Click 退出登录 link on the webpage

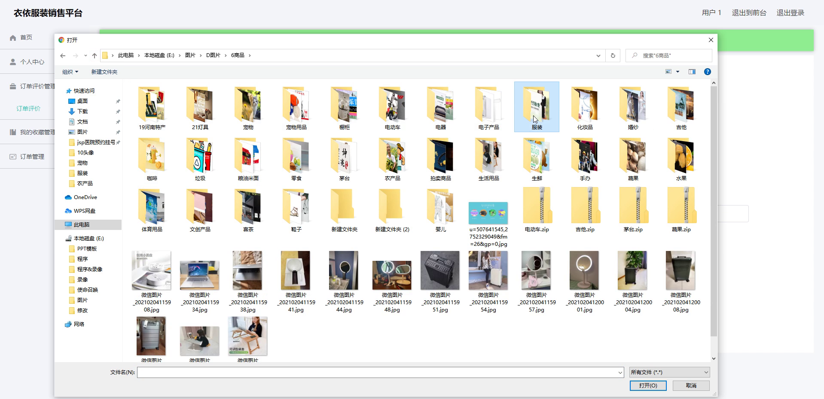click(x=790, y=13)
